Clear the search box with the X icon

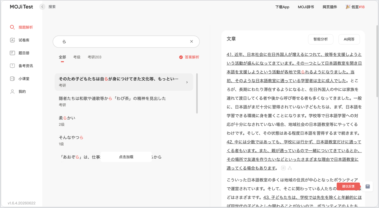click(192, 42)
